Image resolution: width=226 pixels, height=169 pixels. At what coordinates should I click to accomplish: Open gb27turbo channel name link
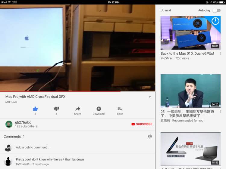click(x=23, y=122)
